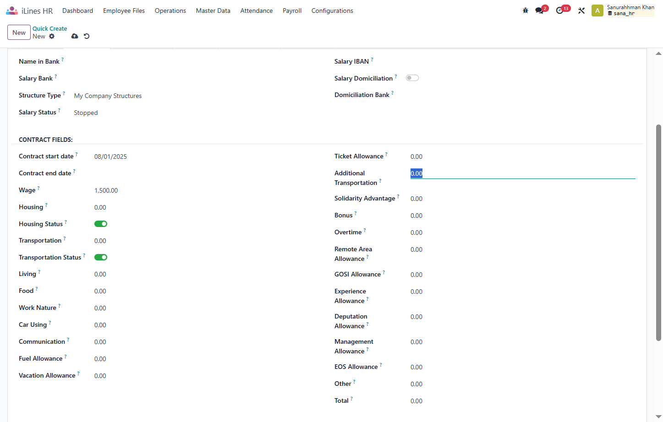This screenshot has height=422, width=663.
Task: Open the Payroll menu
Action: (x=292, y=11)
